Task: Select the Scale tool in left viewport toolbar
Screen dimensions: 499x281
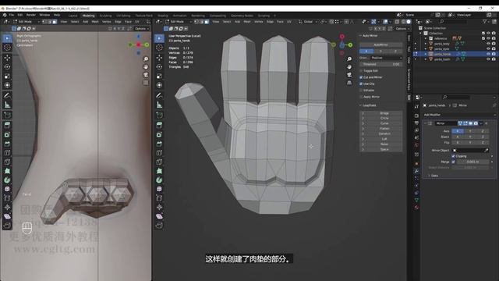Action: pyautogui.click(x=7, y=76)
